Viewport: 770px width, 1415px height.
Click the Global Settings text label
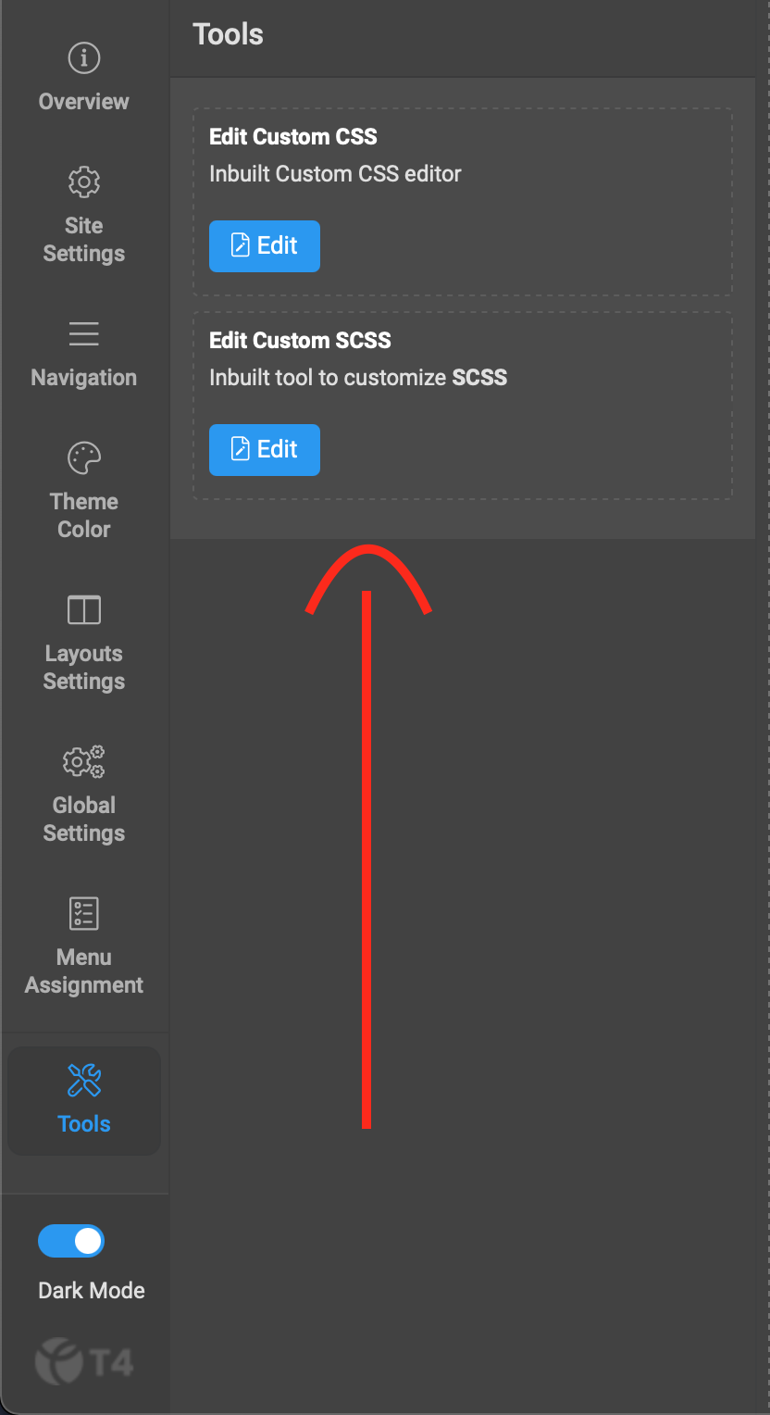tap(84, 819)
